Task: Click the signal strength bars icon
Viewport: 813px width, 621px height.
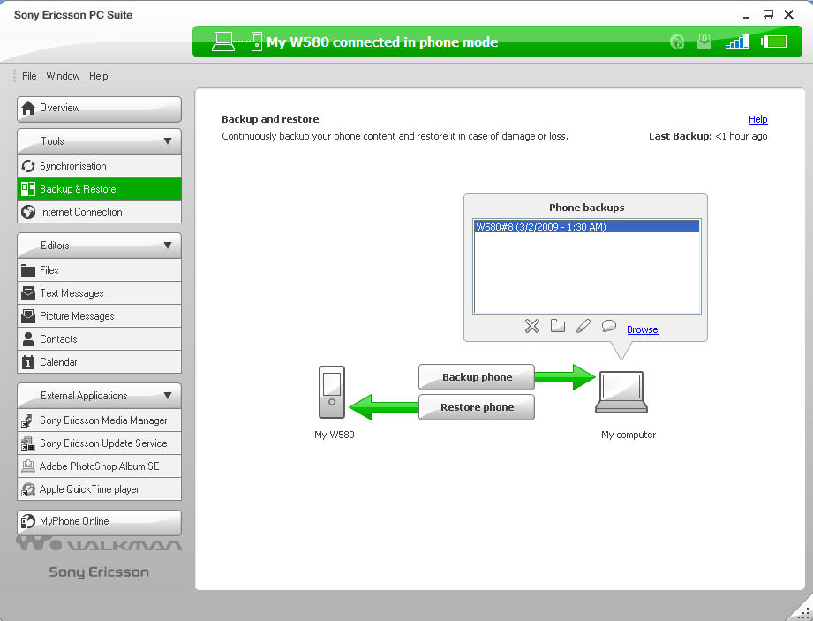Action: 737,42
